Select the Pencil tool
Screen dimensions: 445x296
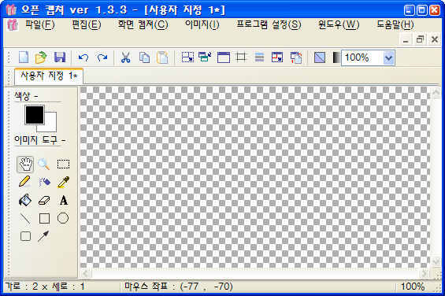[24, 182]
